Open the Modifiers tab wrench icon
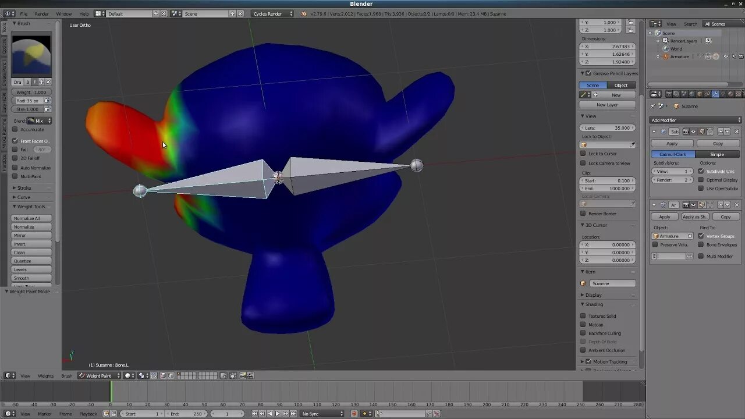 (x=715, y=94)
